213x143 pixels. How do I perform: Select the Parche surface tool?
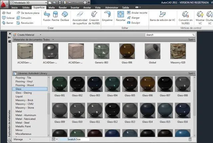(x=56, y=15)
